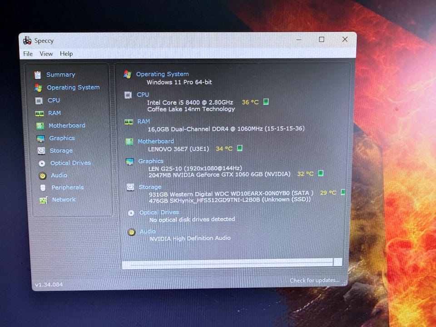Click the Audio speaker icon in sidebar
This screenshot has height=327, width=436.
(42, 175)
